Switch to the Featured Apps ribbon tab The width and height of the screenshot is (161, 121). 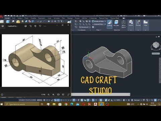point(104,18)
